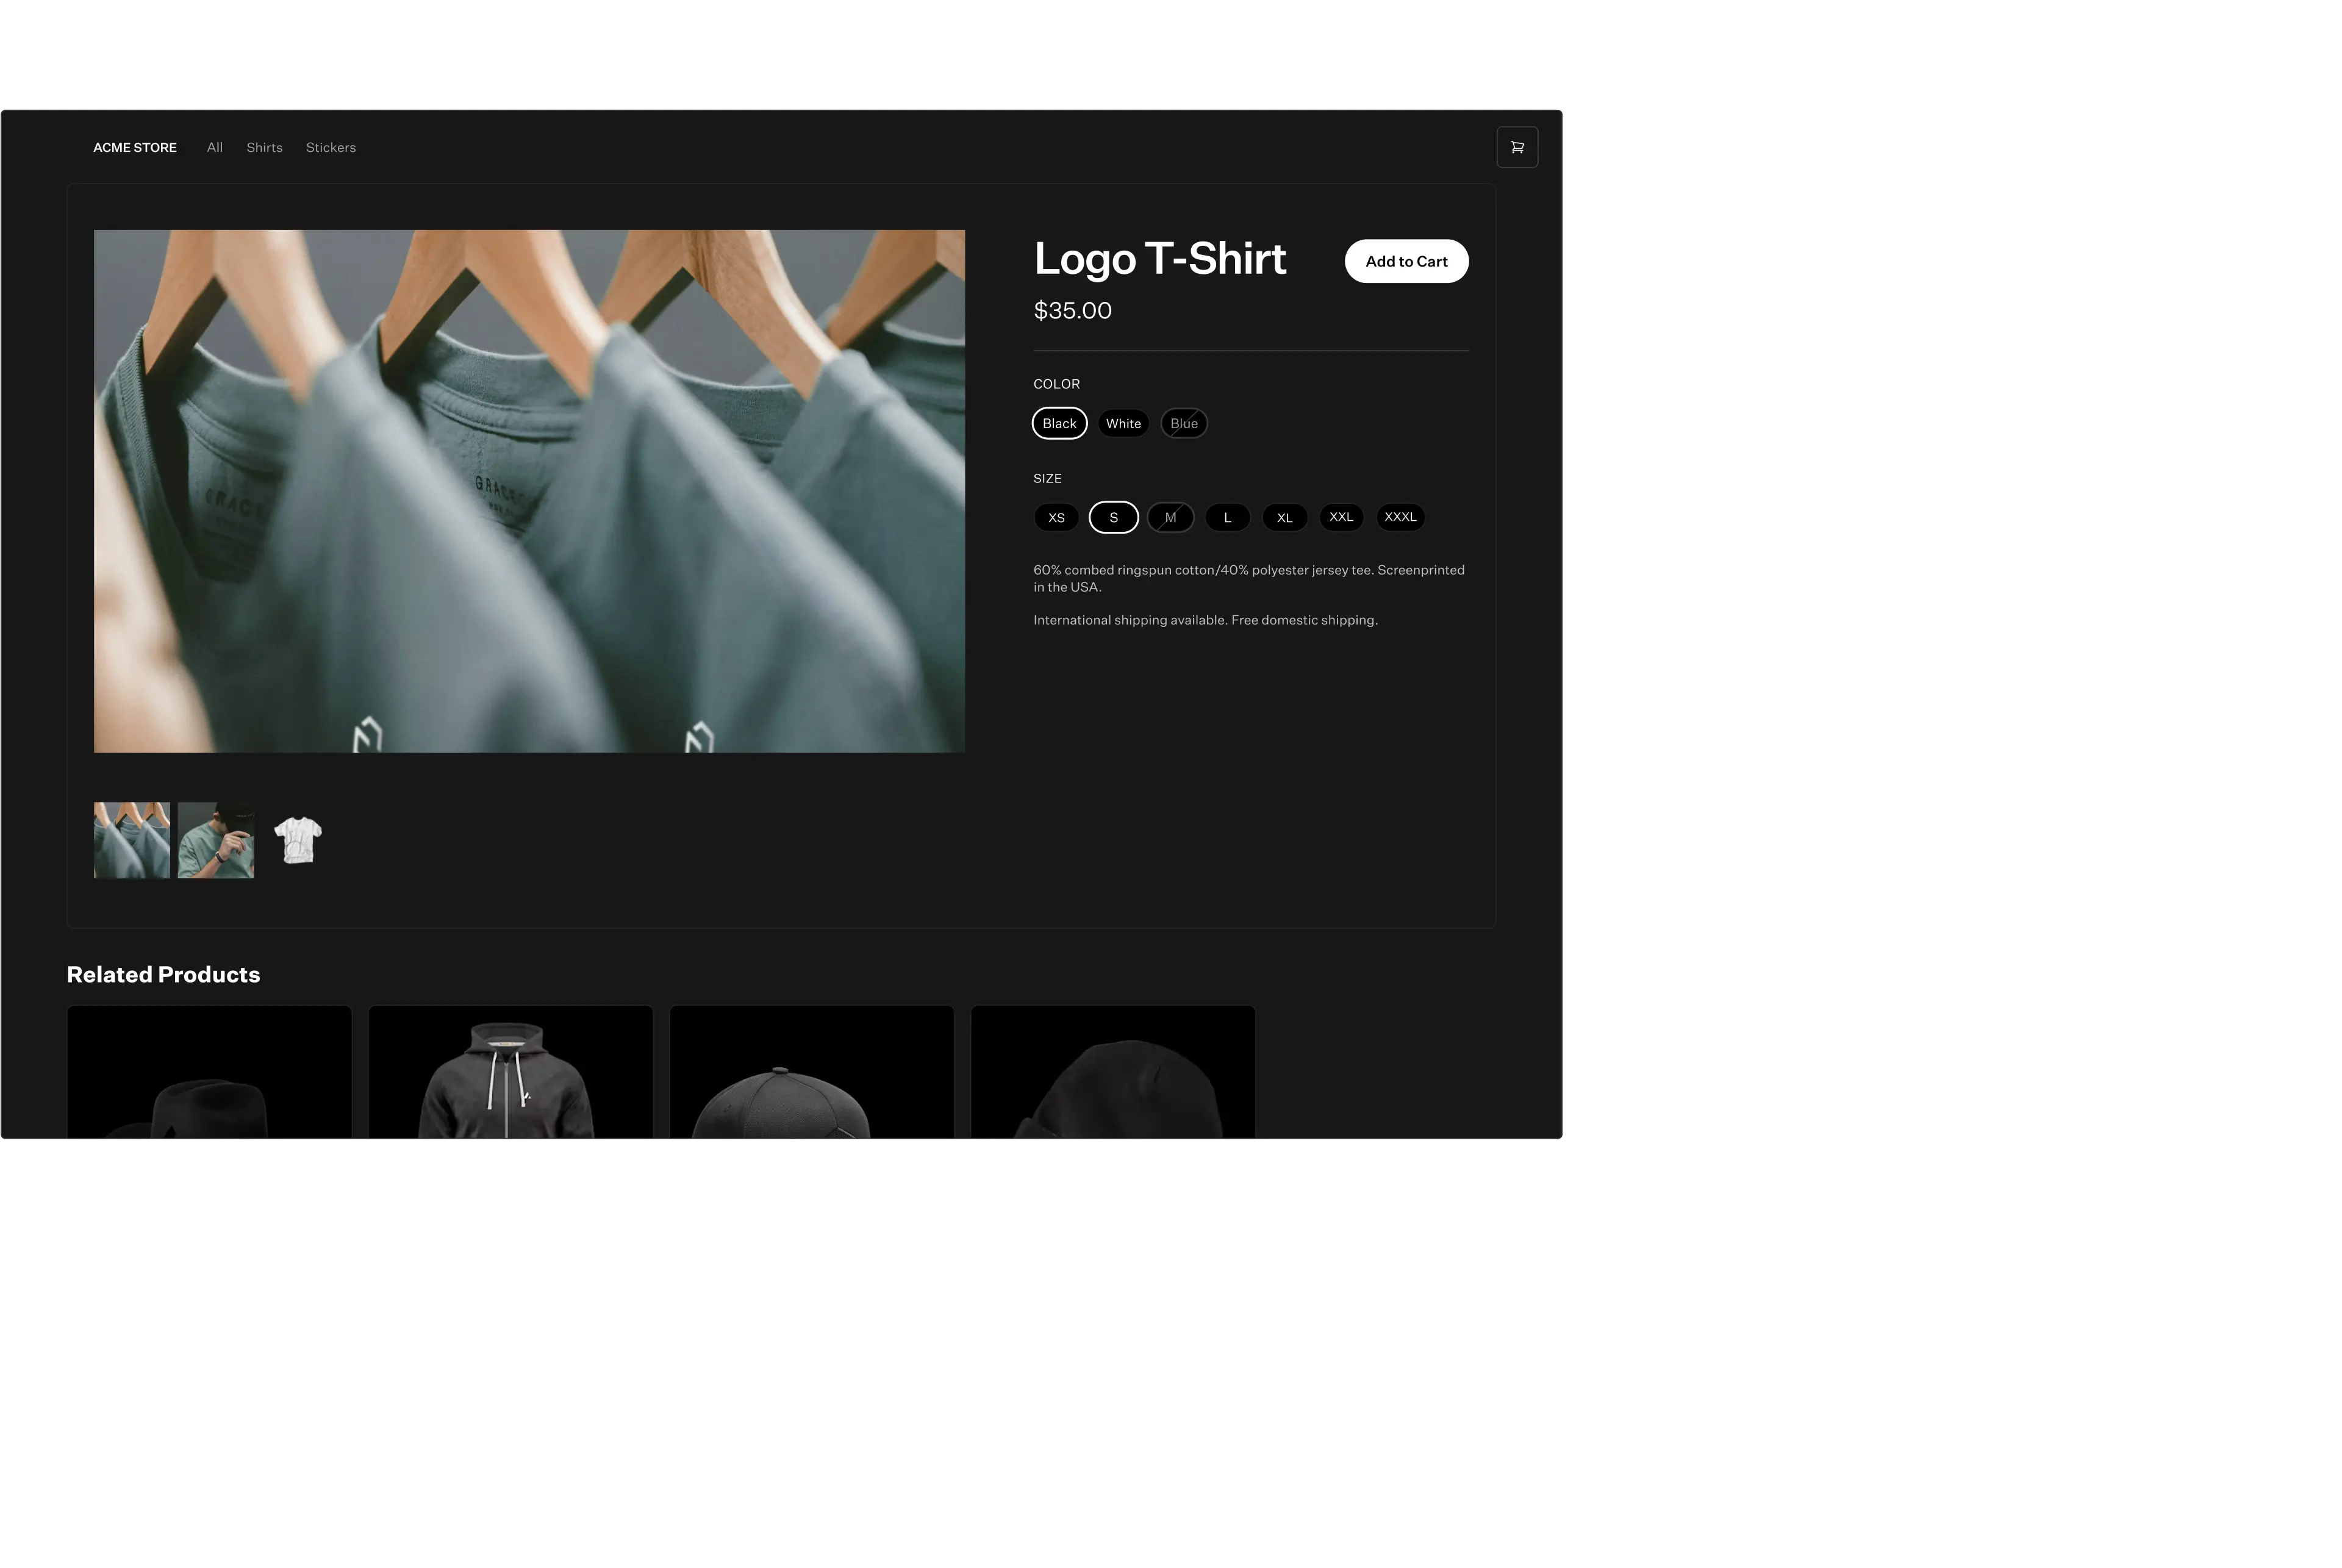Browse All products
2342x1568 pixels.
pyautogui.click(x=214, y=147)
